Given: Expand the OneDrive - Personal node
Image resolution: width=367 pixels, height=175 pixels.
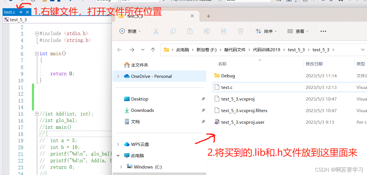Looking at the screenshot, I should (118, 76).
